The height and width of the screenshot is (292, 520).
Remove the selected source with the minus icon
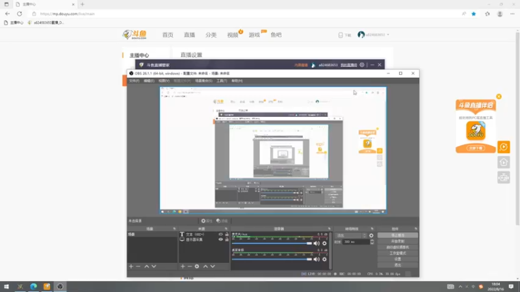[190, 266]
